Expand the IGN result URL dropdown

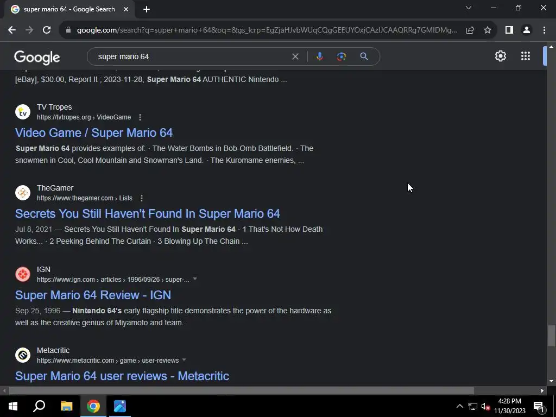coord(195,279)
